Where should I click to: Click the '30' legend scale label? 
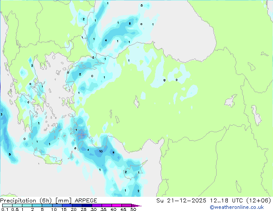pyautogui.click(x=93, y=209)
